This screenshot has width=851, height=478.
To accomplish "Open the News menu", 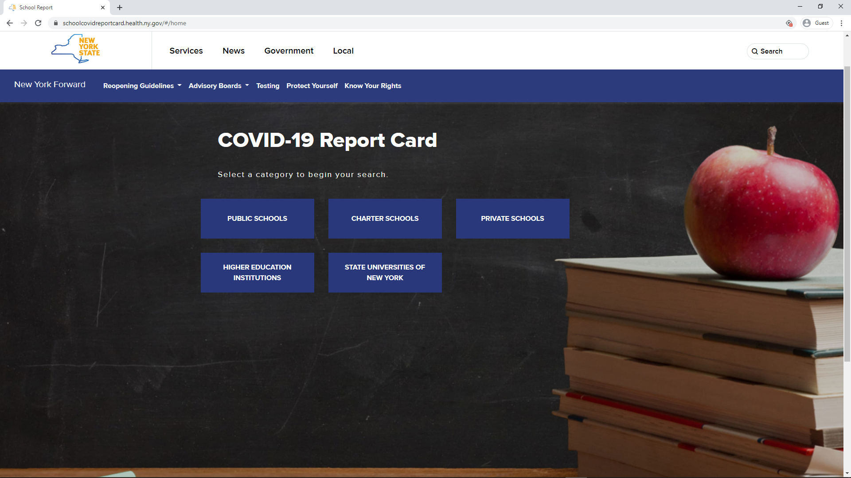I will [234, 51].
